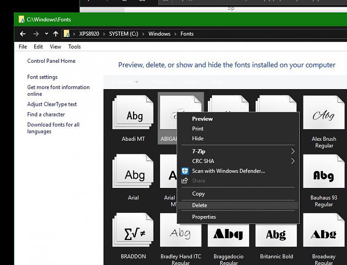Viewport: 347px width, 265px height.
Task: Choose Preview in the context menu
Action: click(x=238, y=119)
